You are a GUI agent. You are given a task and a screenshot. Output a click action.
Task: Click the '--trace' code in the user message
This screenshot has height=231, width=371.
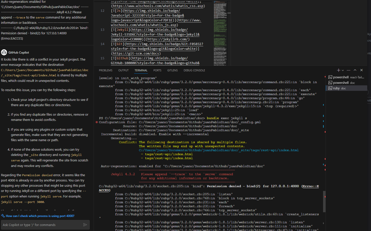[x=19, y=18]
